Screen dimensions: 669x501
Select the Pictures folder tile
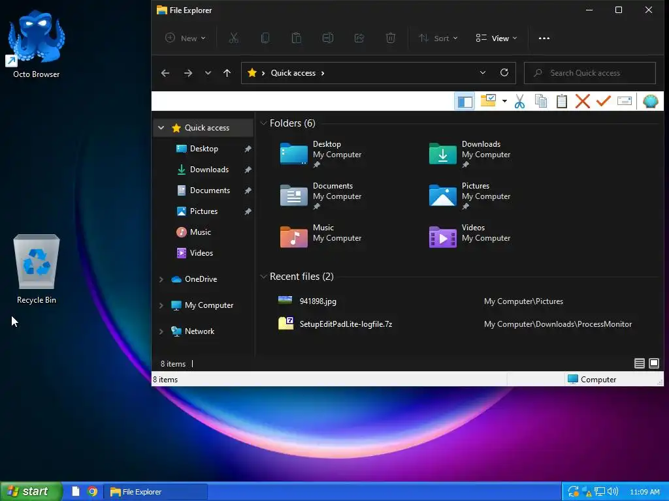tap(469, 196)
